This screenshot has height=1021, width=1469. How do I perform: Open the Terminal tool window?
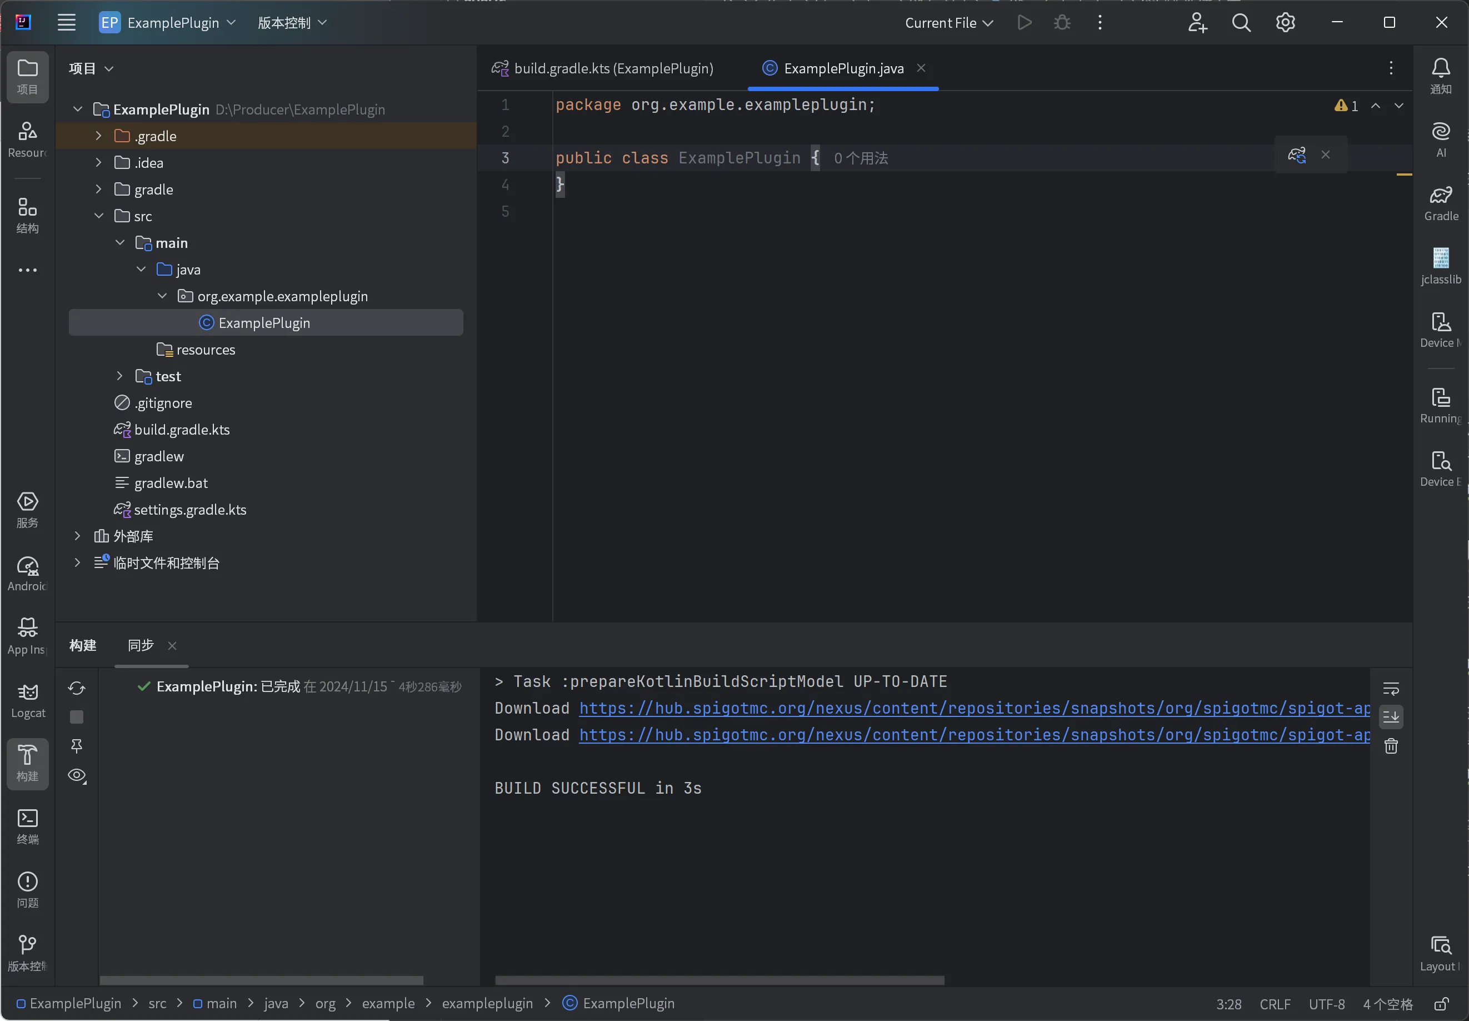tap(27, 826)
